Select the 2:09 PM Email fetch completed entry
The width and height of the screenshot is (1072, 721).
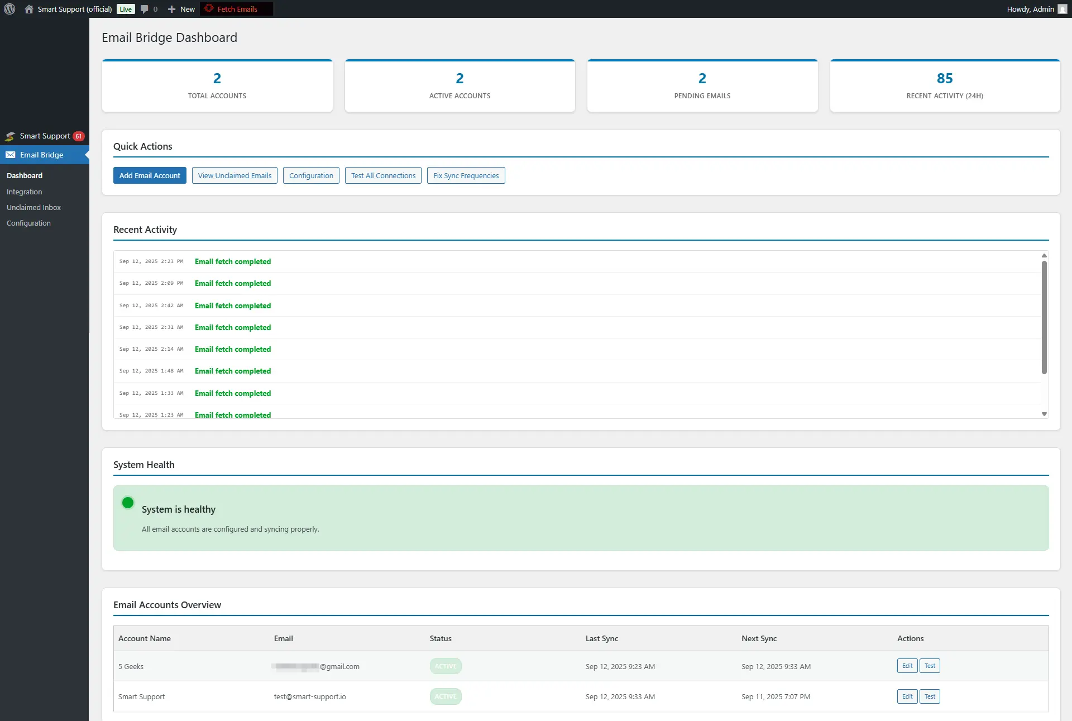[577, 283]
